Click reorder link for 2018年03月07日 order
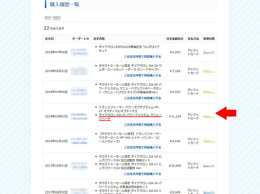 tap(143, 125)
